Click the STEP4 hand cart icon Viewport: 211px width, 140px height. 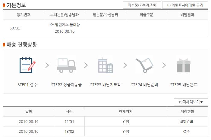coord(144,65)
